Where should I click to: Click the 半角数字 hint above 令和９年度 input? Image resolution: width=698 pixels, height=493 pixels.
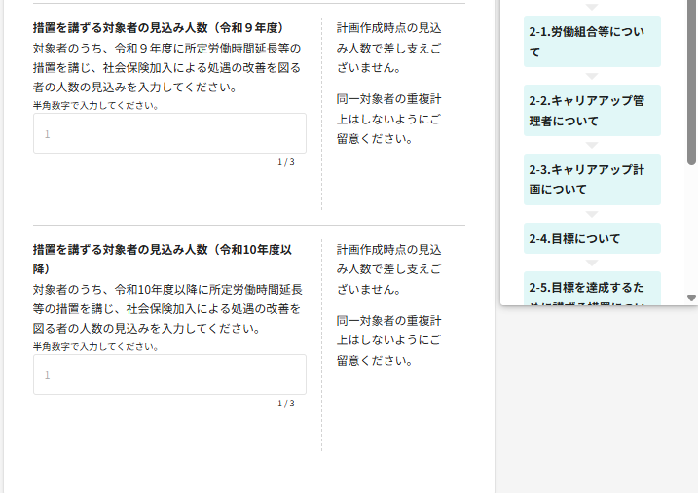point(95,105)
